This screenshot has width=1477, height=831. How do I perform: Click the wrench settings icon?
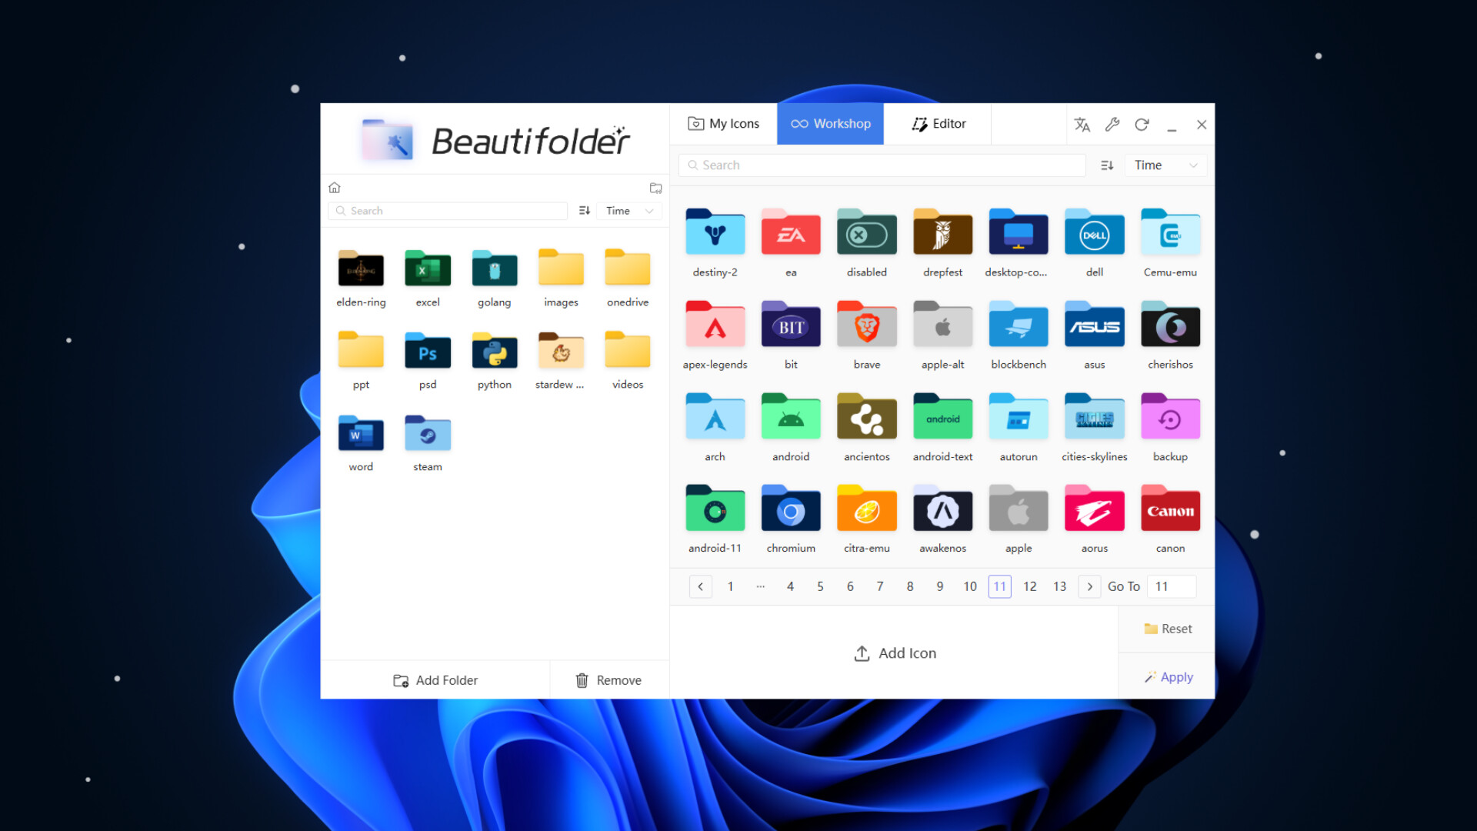coord(1112,124)
